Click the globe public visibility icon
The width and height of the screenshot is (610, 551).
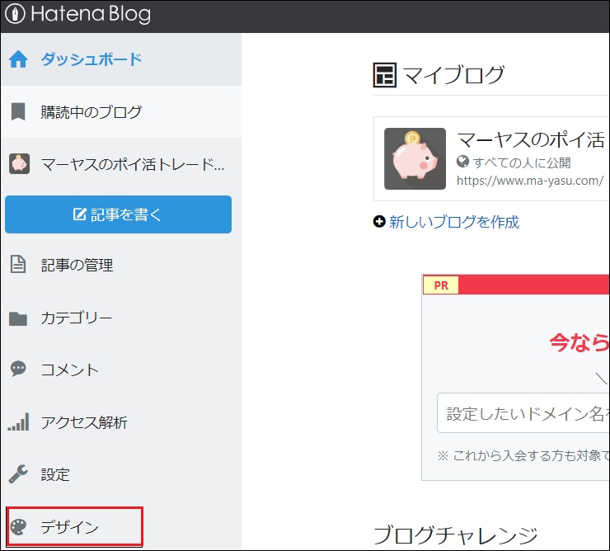click(462, 162)
